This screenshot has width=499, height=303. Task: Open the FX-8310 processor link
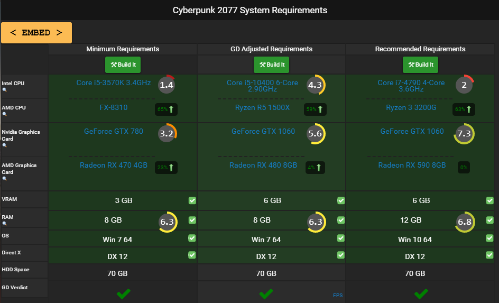114,107
